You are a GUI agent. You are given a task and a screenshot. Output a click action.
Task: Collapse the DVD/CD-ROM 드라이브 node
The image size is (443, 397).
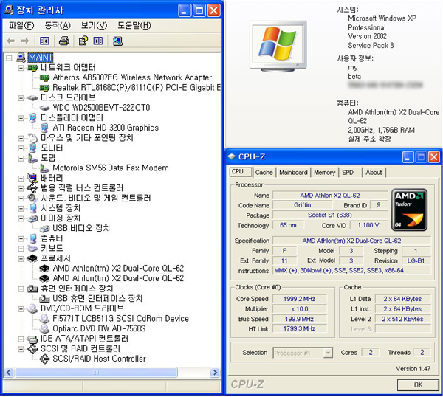pyautogui.click(x=21, y=308)
